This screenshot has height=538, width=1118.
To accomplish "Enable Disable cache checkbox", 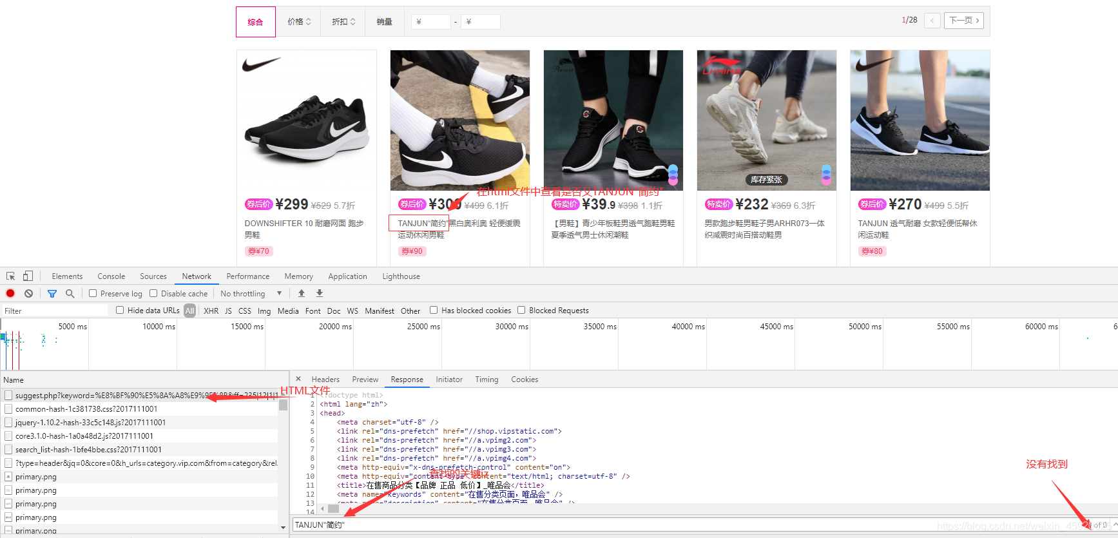I will pyautogui.click(x=153, y=293).
